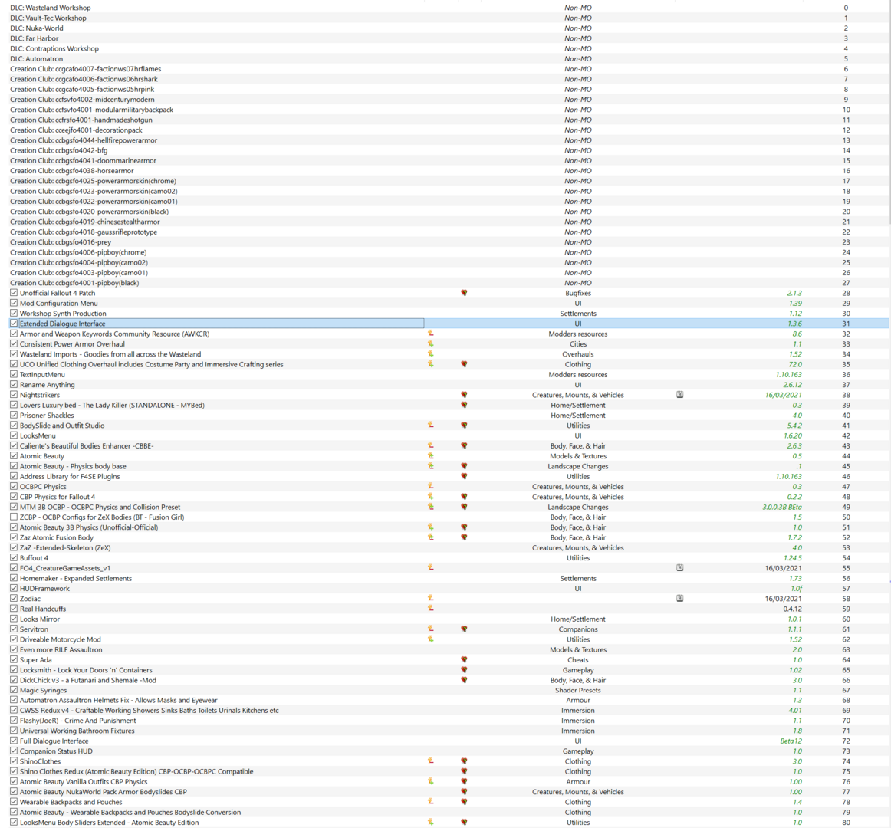Click the conflict lightning icon for AWKCR row
Screen dimensions: 891x828
pyautogui.click(x=431, y=333)
